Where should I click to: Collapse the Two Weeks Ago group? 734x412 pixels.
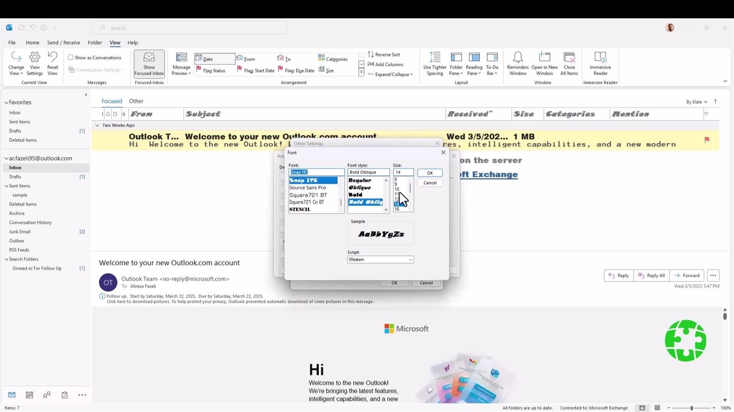click(x=97, y=125)
